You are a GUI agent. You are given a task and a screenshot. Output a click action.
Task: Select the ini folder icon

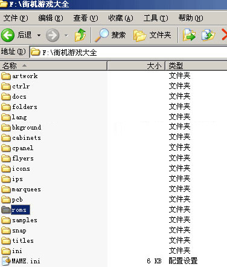pos(6,251)
